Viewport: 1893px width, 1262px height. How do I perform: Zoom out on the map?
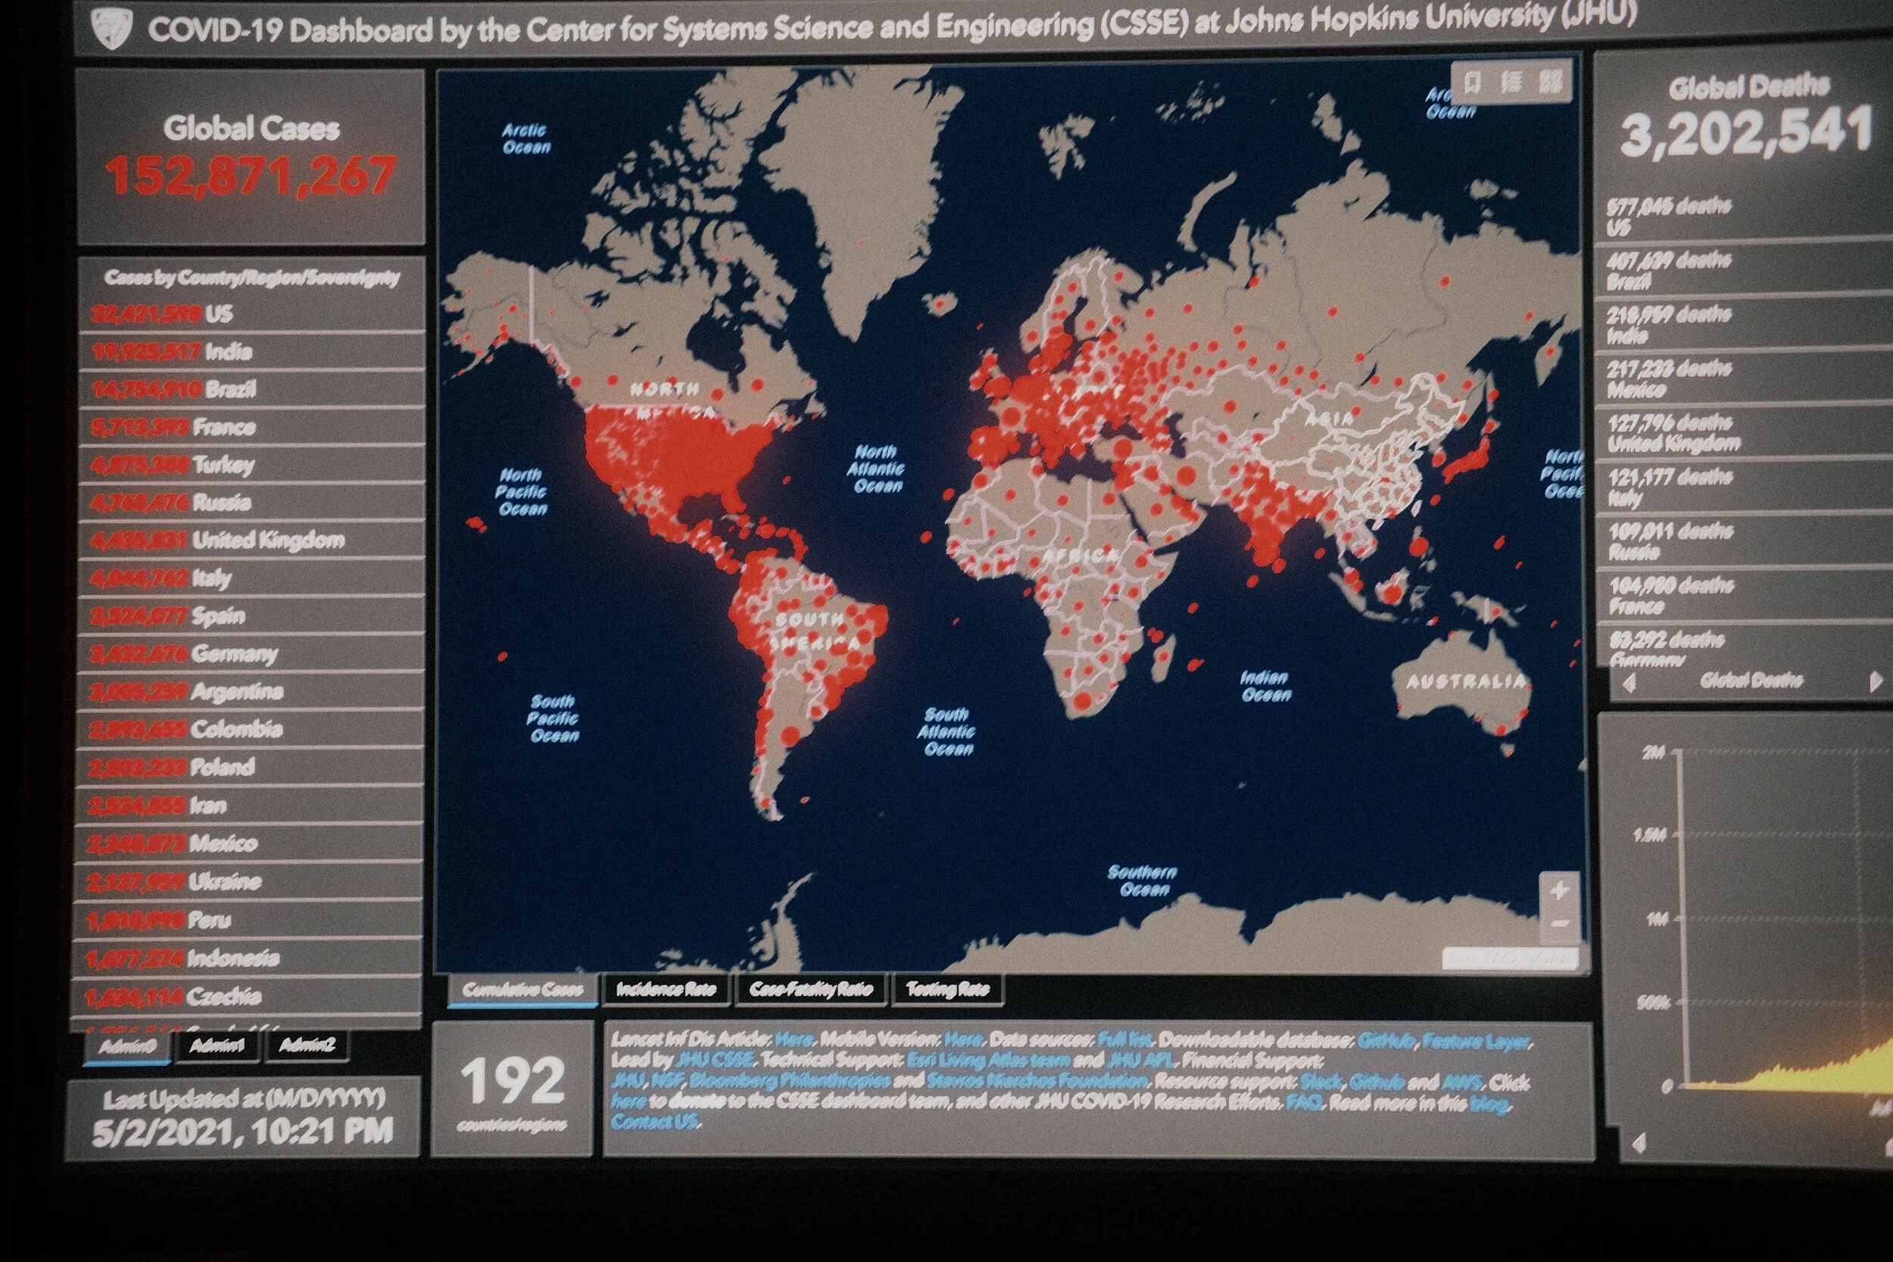(x=1560, y=923)
